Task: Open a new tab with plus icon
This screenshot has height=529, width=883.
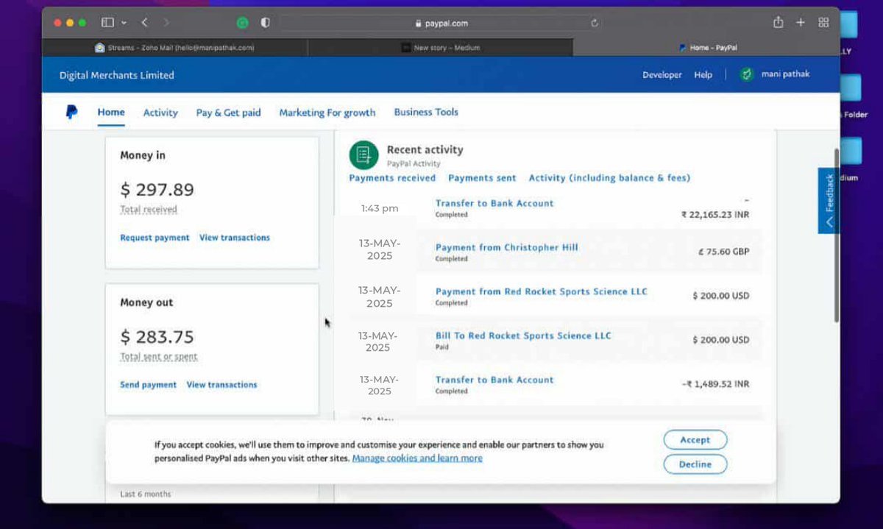Action: pos(801,23)
